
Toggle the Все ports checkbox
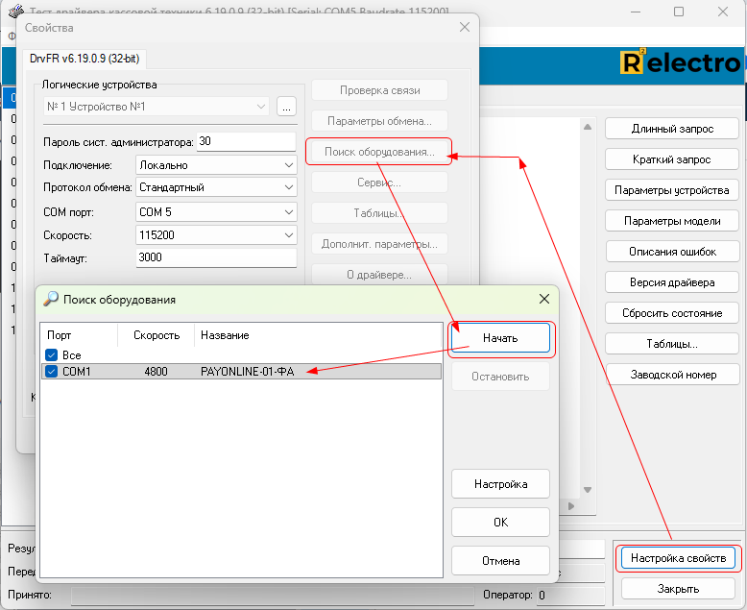click(x=52, y=355)
